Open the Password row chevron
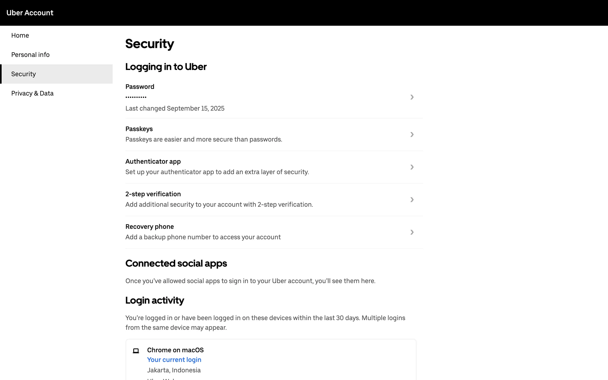The width and height of the screenshot is (608, 380). click(412, 97)
